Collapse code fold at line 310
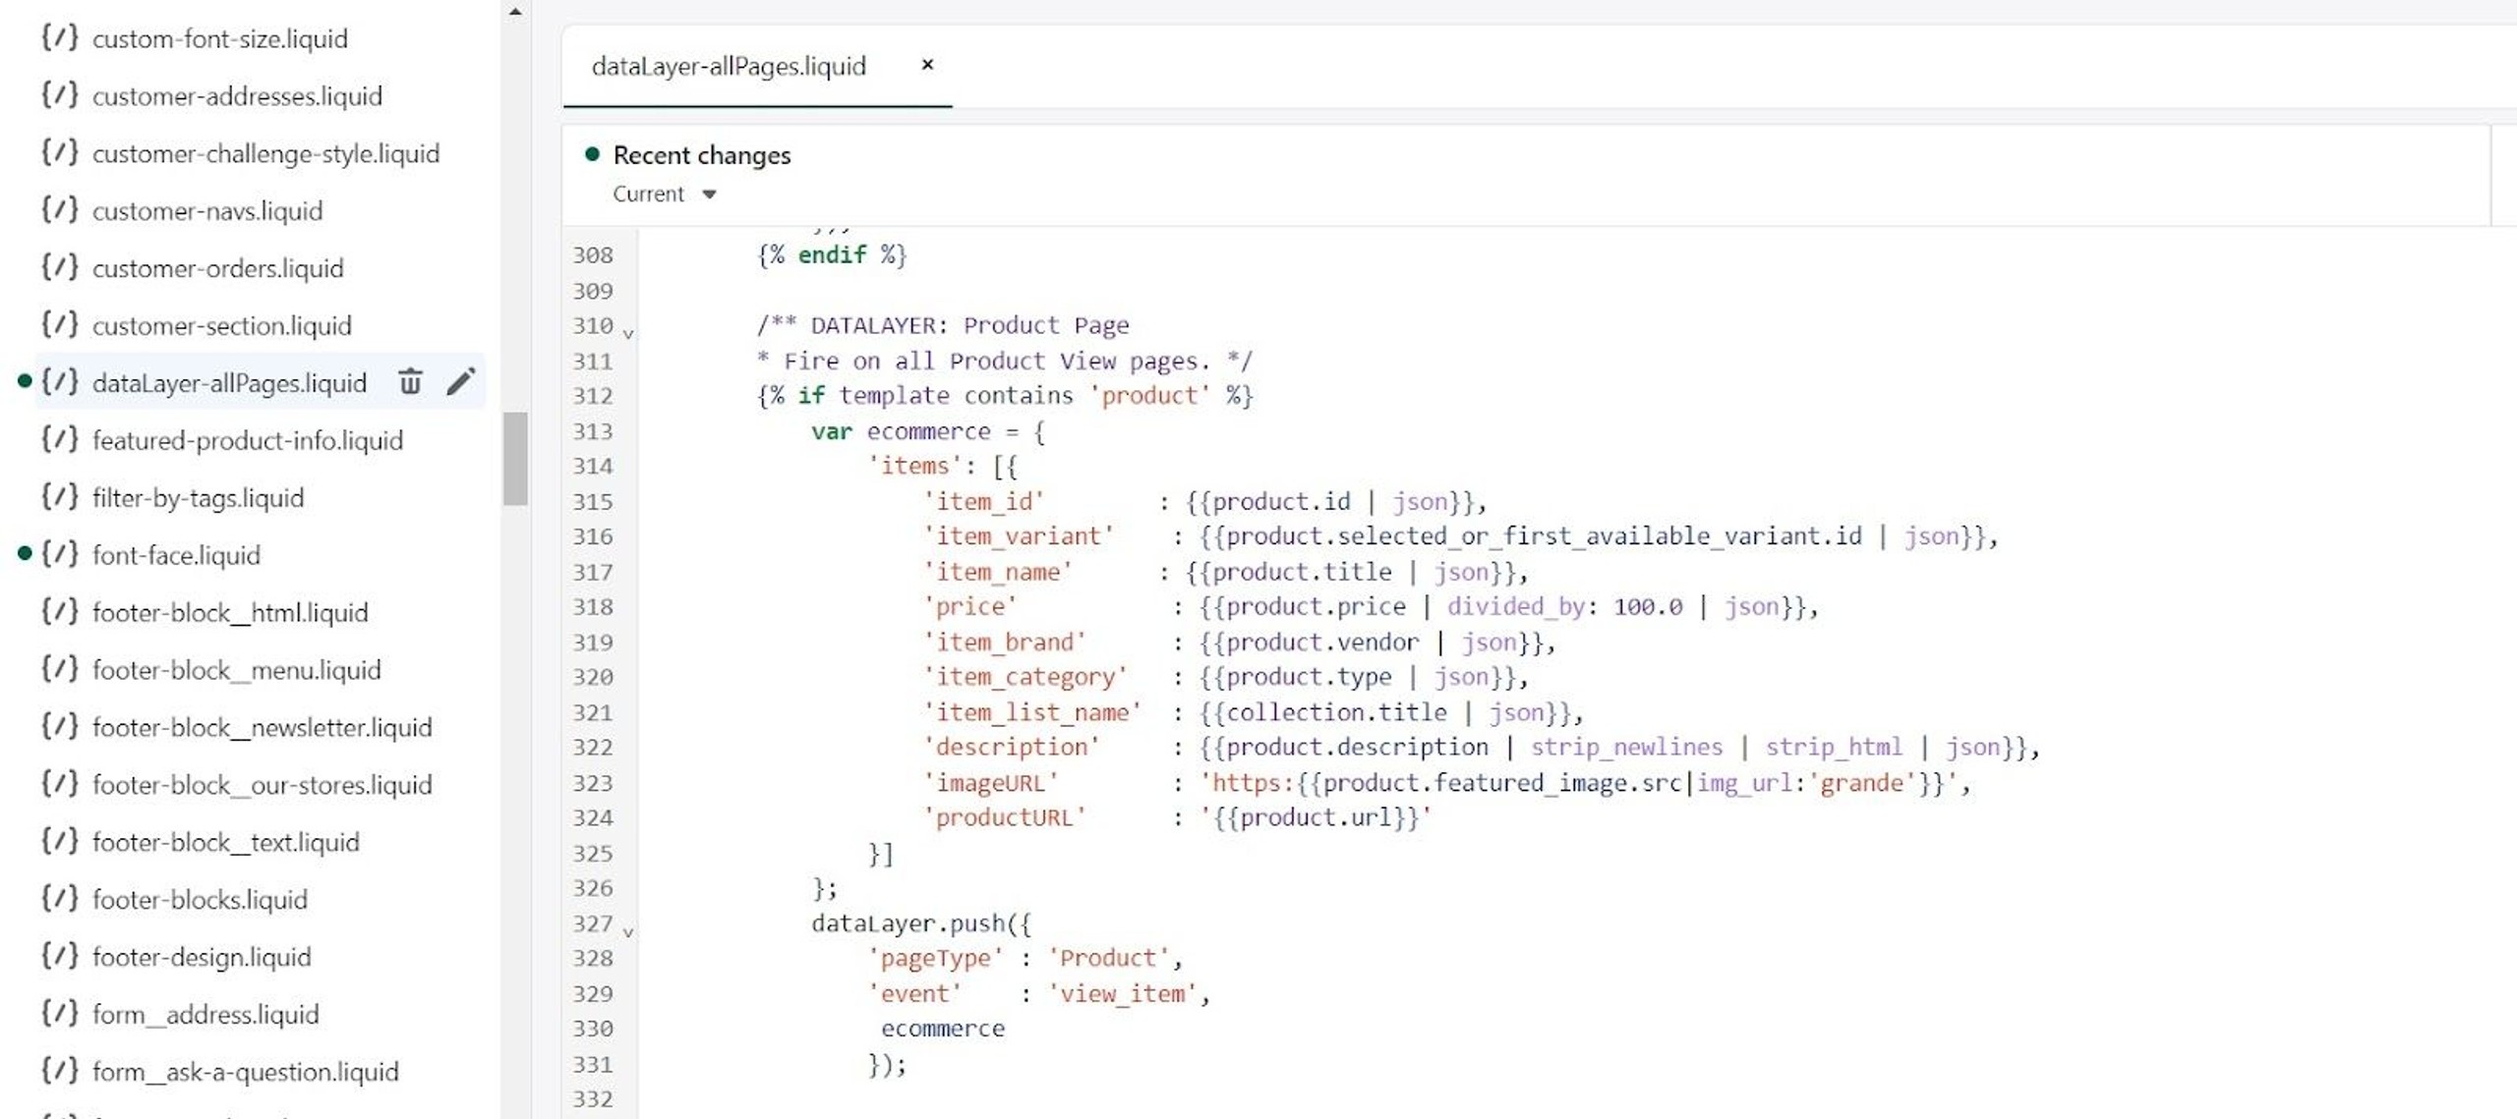 point(628,334)
